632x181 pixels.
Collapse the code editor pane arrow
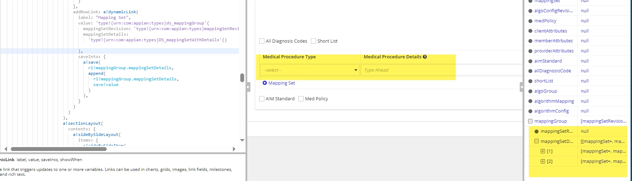(248, 87)
